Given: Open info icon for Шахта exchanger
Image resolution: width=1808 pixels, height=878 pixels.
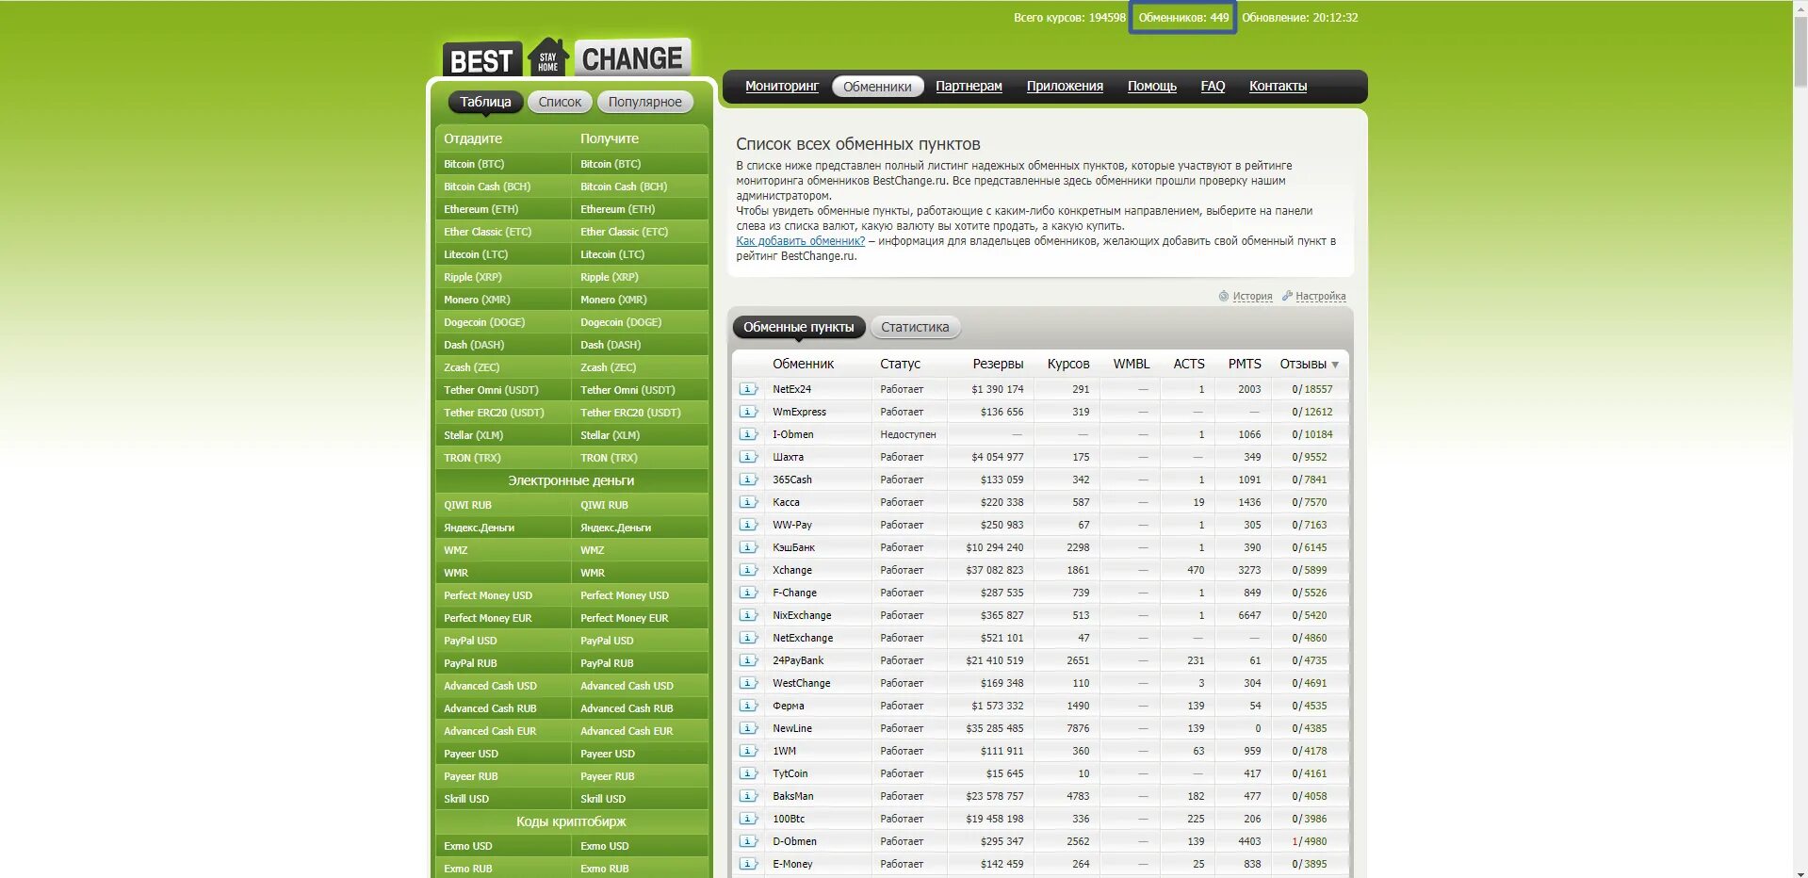Looking at the screenshot, I should point(748,457).
